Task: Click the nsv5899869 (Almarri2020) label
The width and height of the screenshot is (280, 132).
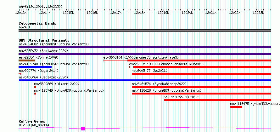Action: [x=57, y=84]
